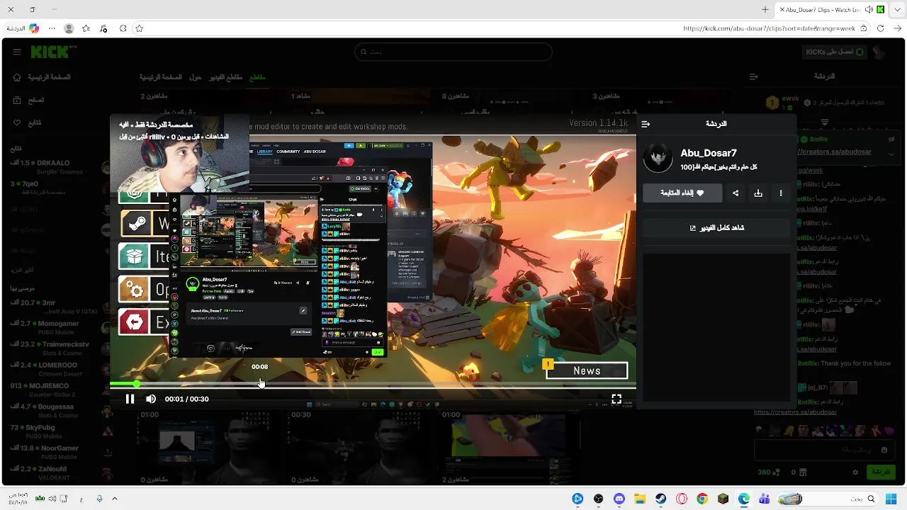Mute the clip volume
The width and height of the screenshot is (907, 510).
[x=151, y=399]
